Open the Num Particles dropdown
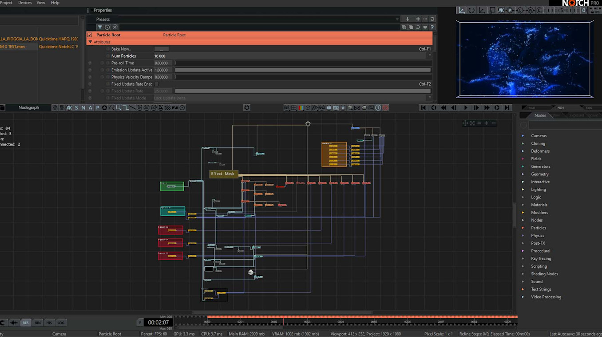 (x=429, y=56)
